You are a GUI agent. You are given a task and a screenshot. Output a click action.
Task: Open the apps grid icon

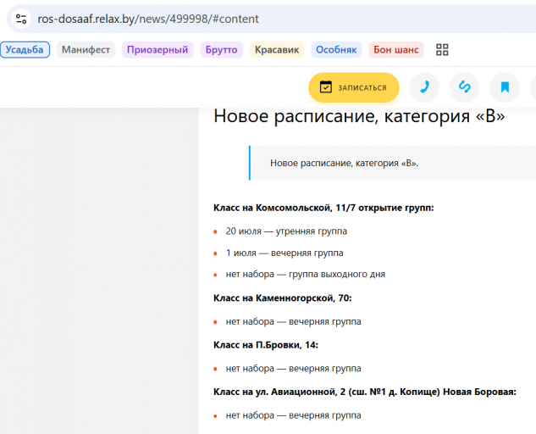pyautogui.click(x=442, y=50)
